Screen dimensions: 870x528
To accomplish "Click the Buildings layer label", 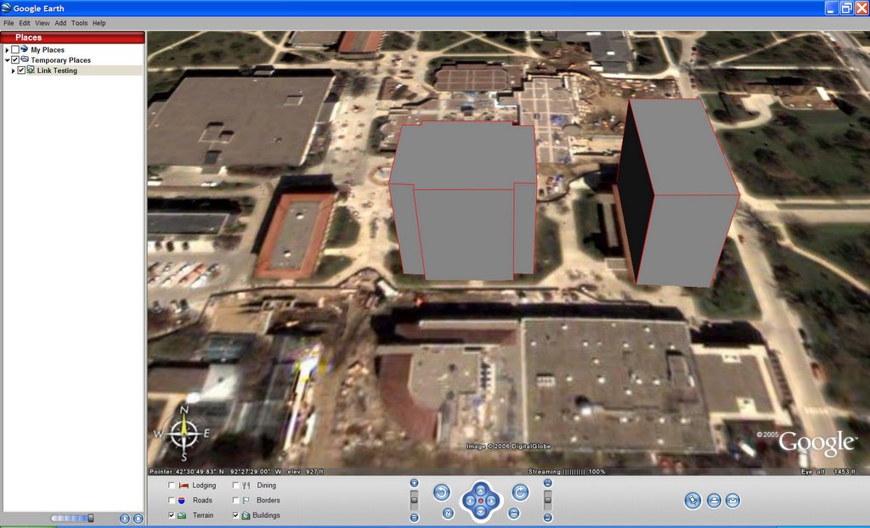I will [x=266, y=515].
